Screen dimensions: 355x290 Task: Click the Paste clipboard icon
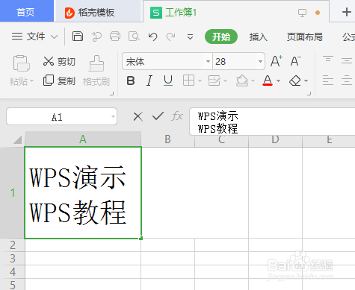22,63
